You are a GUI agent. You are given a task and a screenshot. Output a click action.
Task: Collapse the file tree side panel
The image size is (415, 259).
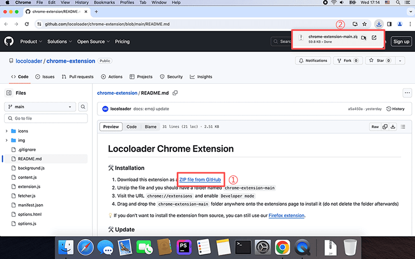9,93
